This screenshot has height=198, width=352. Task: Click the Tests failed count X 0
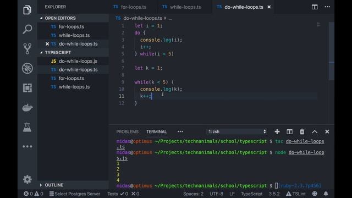coord(135,194)
